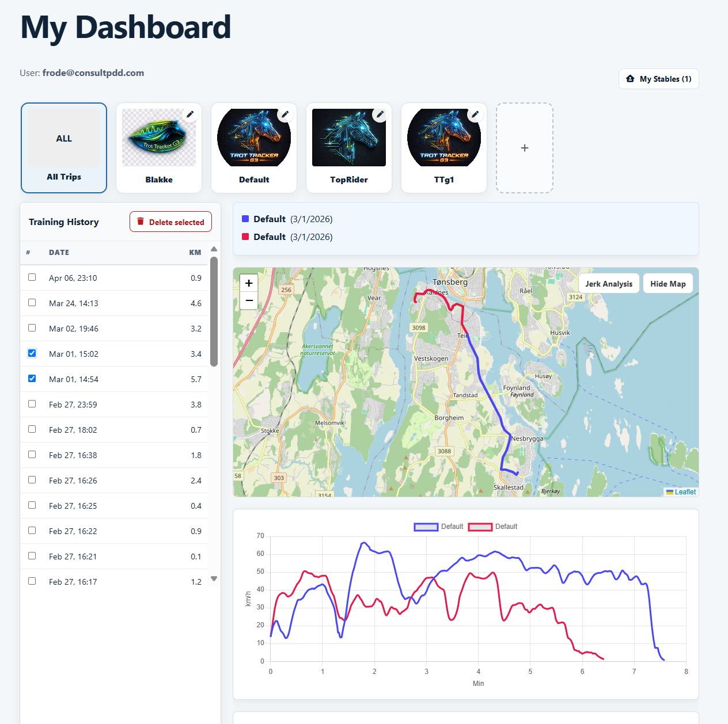Click the user email frode@consultpdd.com

point(93,73)
